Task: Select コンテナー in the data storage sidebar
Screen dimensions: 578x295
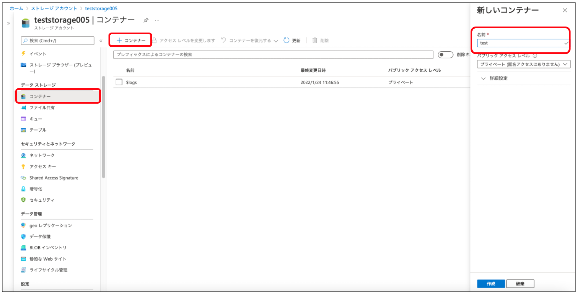Action: point(58,96)
